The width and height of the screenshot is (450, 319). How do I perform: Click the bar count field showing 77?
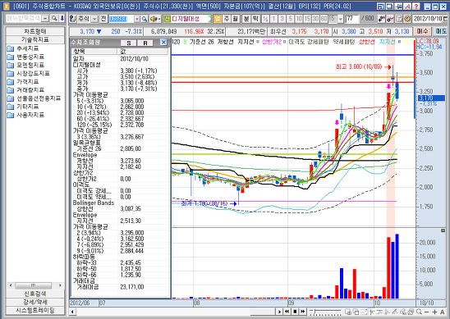click(x=352, y=19)
